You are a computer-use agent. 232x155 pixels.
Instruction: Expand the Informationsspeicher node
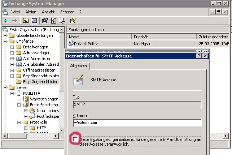[26, 111]
